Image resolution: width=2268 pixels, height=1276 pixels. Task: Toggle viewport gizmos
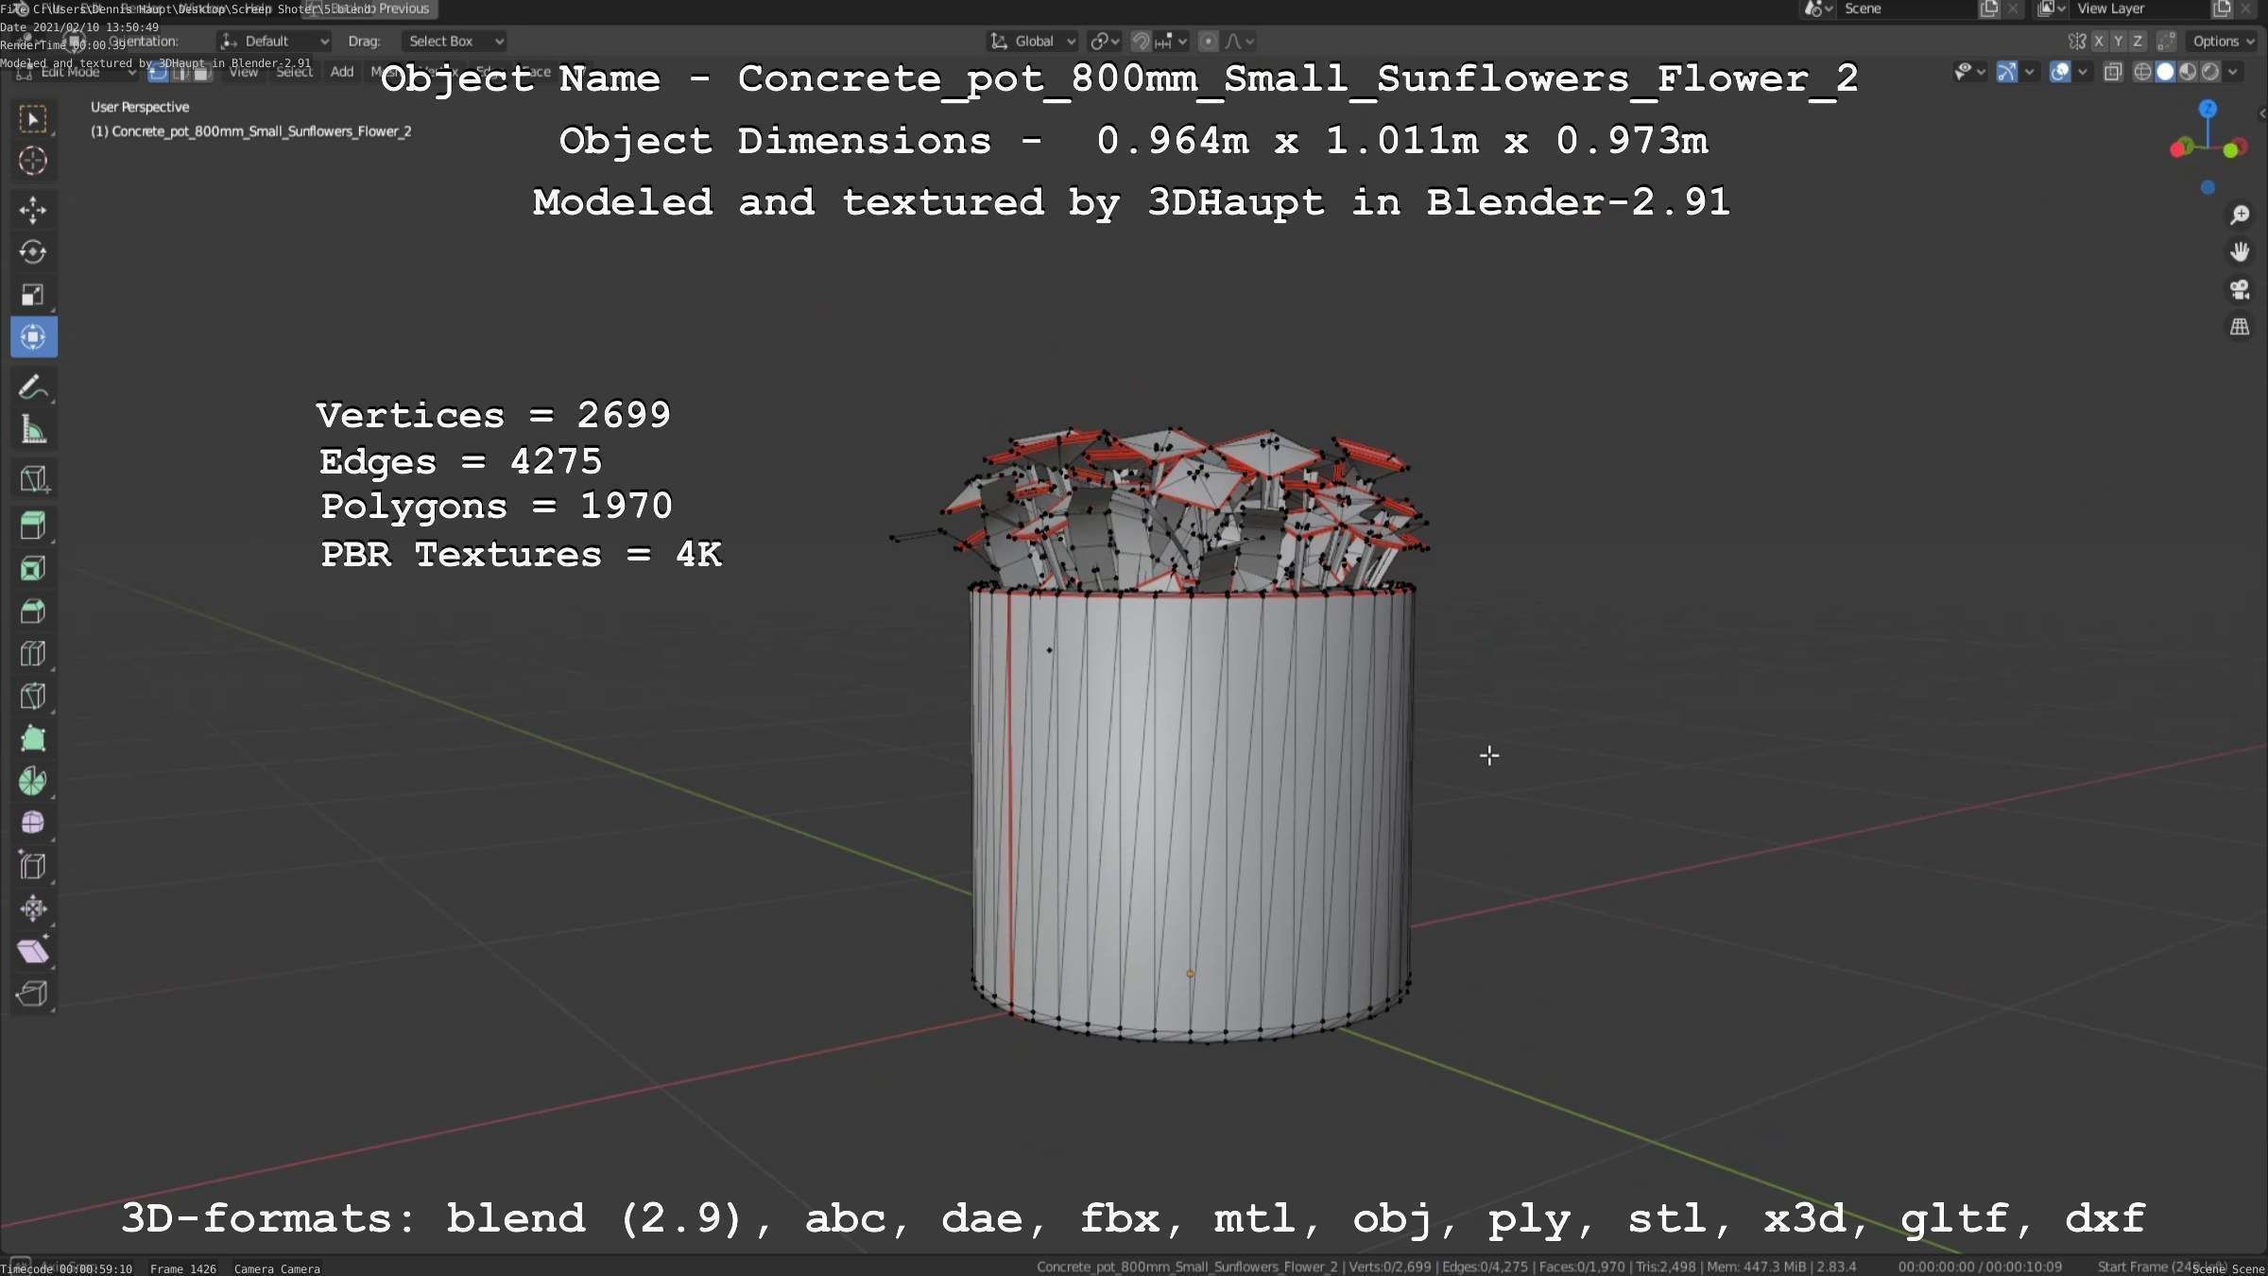click(2006, 72)
